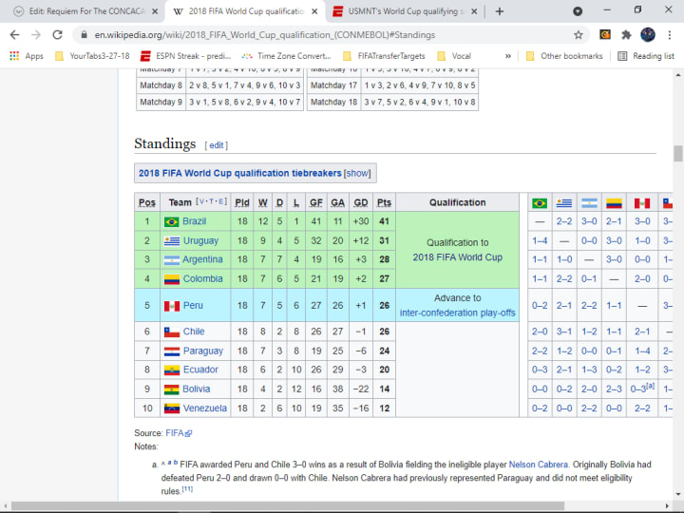Reload the Wikipedia page

(x=57, y=35)
